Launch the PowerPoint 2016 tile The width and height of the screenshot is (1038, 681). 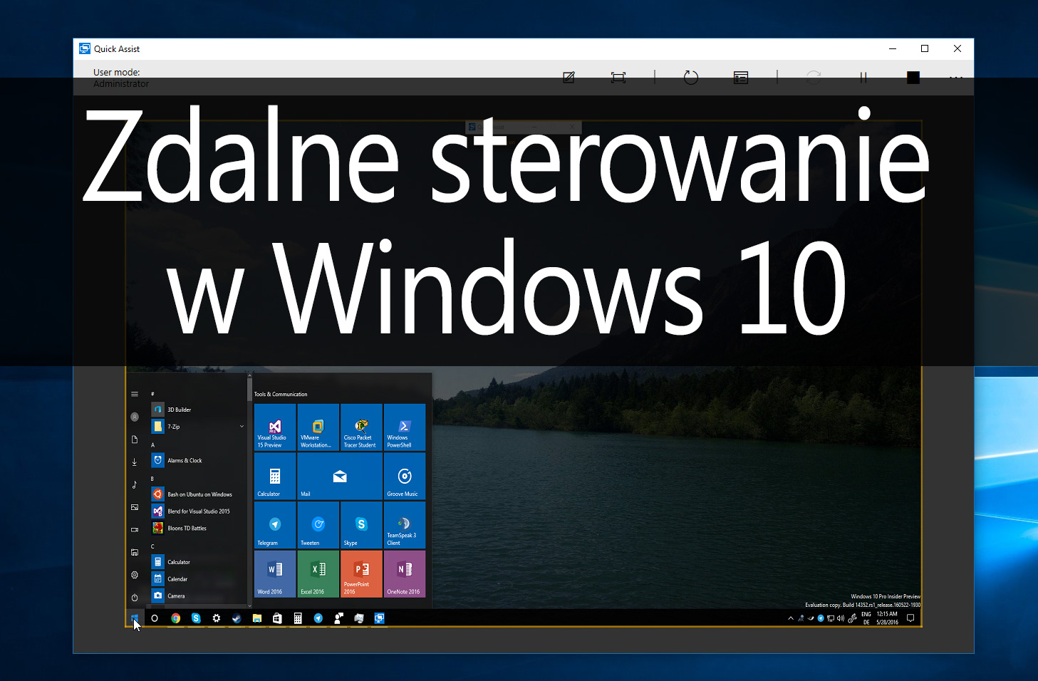[x=361, y=573]
